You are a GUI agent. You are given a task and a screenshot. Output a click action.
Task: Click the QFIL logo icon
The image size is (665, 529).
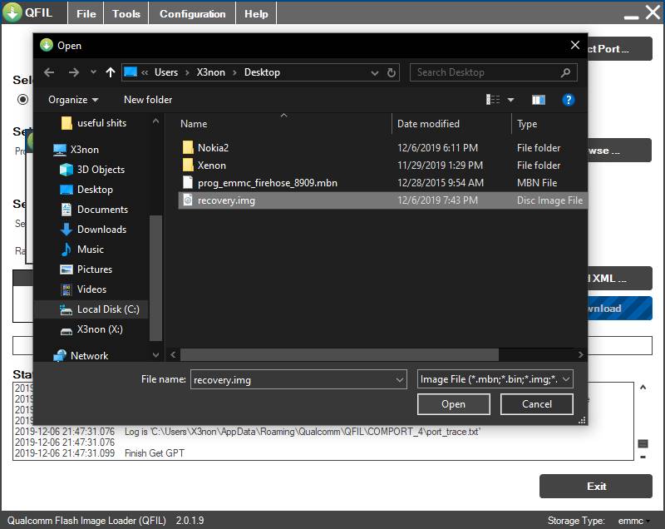[x=12, y=12]
